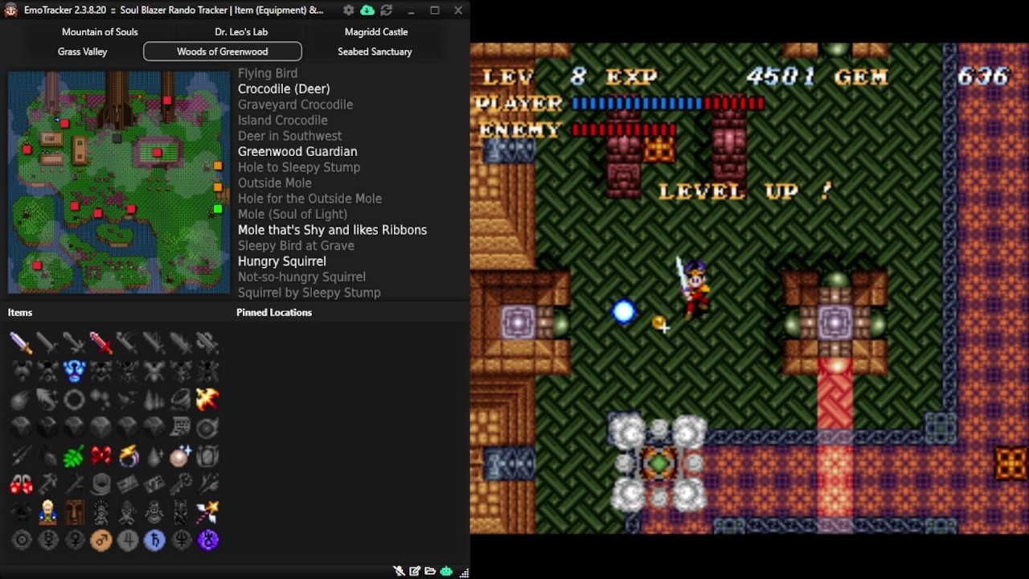1029x579 pixels.
Task: Toggle the orange Mars emblem
Action: [100, 540]
